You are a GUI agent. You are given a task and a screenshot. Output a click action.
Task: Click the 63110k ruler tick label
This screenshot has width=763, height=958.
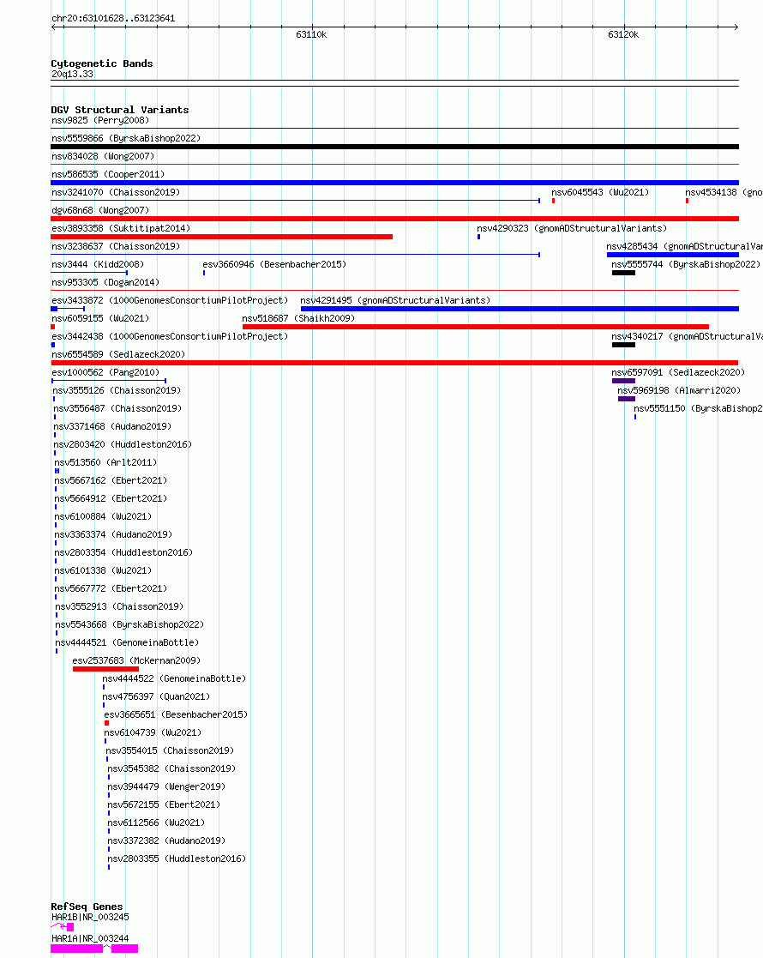311,35
